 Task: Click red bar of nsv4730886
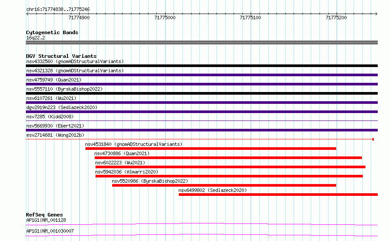[228, 158]
